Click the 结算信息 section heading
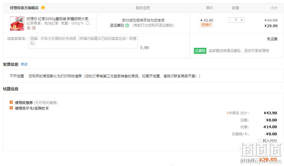This screenshot has height=166, width=284. click(11, 89)
